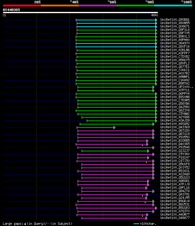The height and width of the screenshot is (226, 195).
Task: Click the arrowhead ending the A9SQM2 alignment
Action: tap(154, 124)
